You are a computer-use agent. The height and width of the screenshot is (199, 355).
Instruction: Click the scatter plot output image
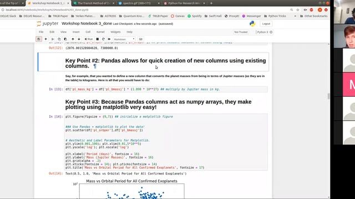click(x=128, y=190)
